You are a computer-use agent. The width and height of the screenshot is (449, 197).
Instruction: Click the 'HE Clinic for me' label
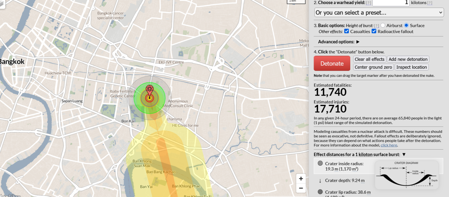click(185, 125)
